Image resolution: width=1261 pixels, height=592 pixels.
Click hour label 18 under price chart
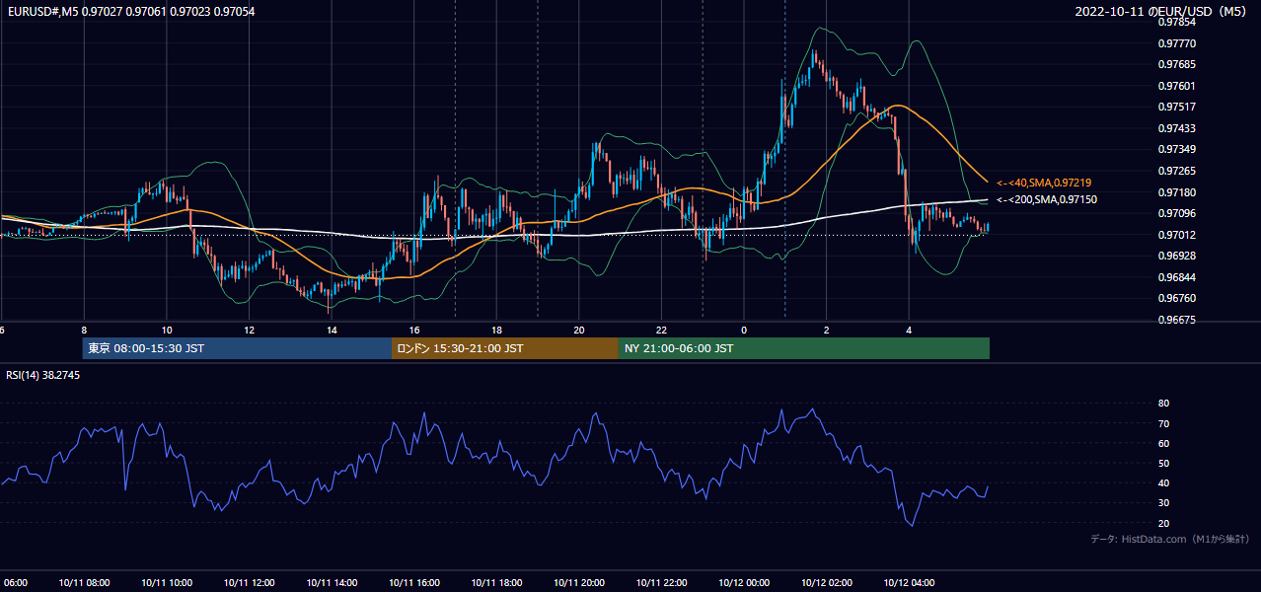pos(496,331)
